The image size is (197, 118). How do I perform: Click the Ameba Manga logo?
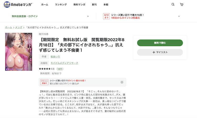[18, 4]
